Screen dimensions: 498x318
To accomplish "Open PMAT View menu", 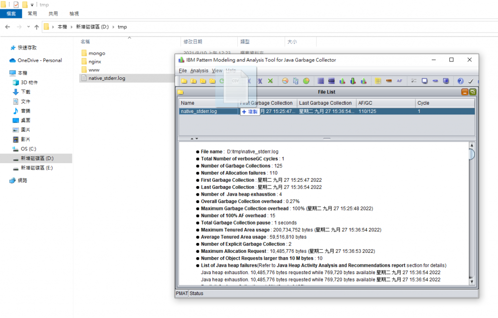I will point(217,71).
